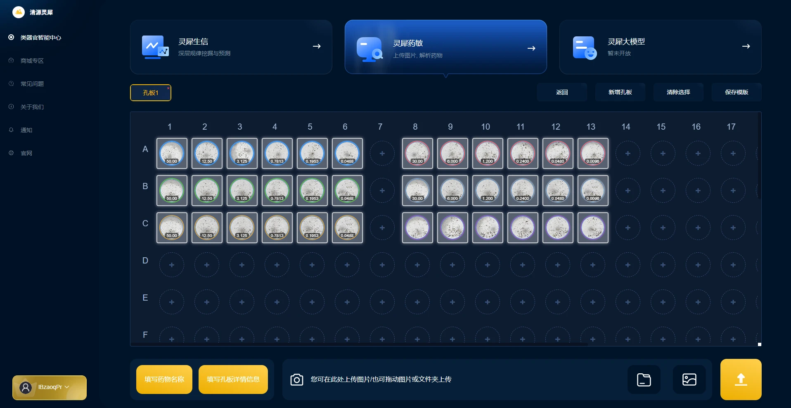The image size is (791, 408).
Task: Click the 填写药物名称 button
Action: (164, 379)
